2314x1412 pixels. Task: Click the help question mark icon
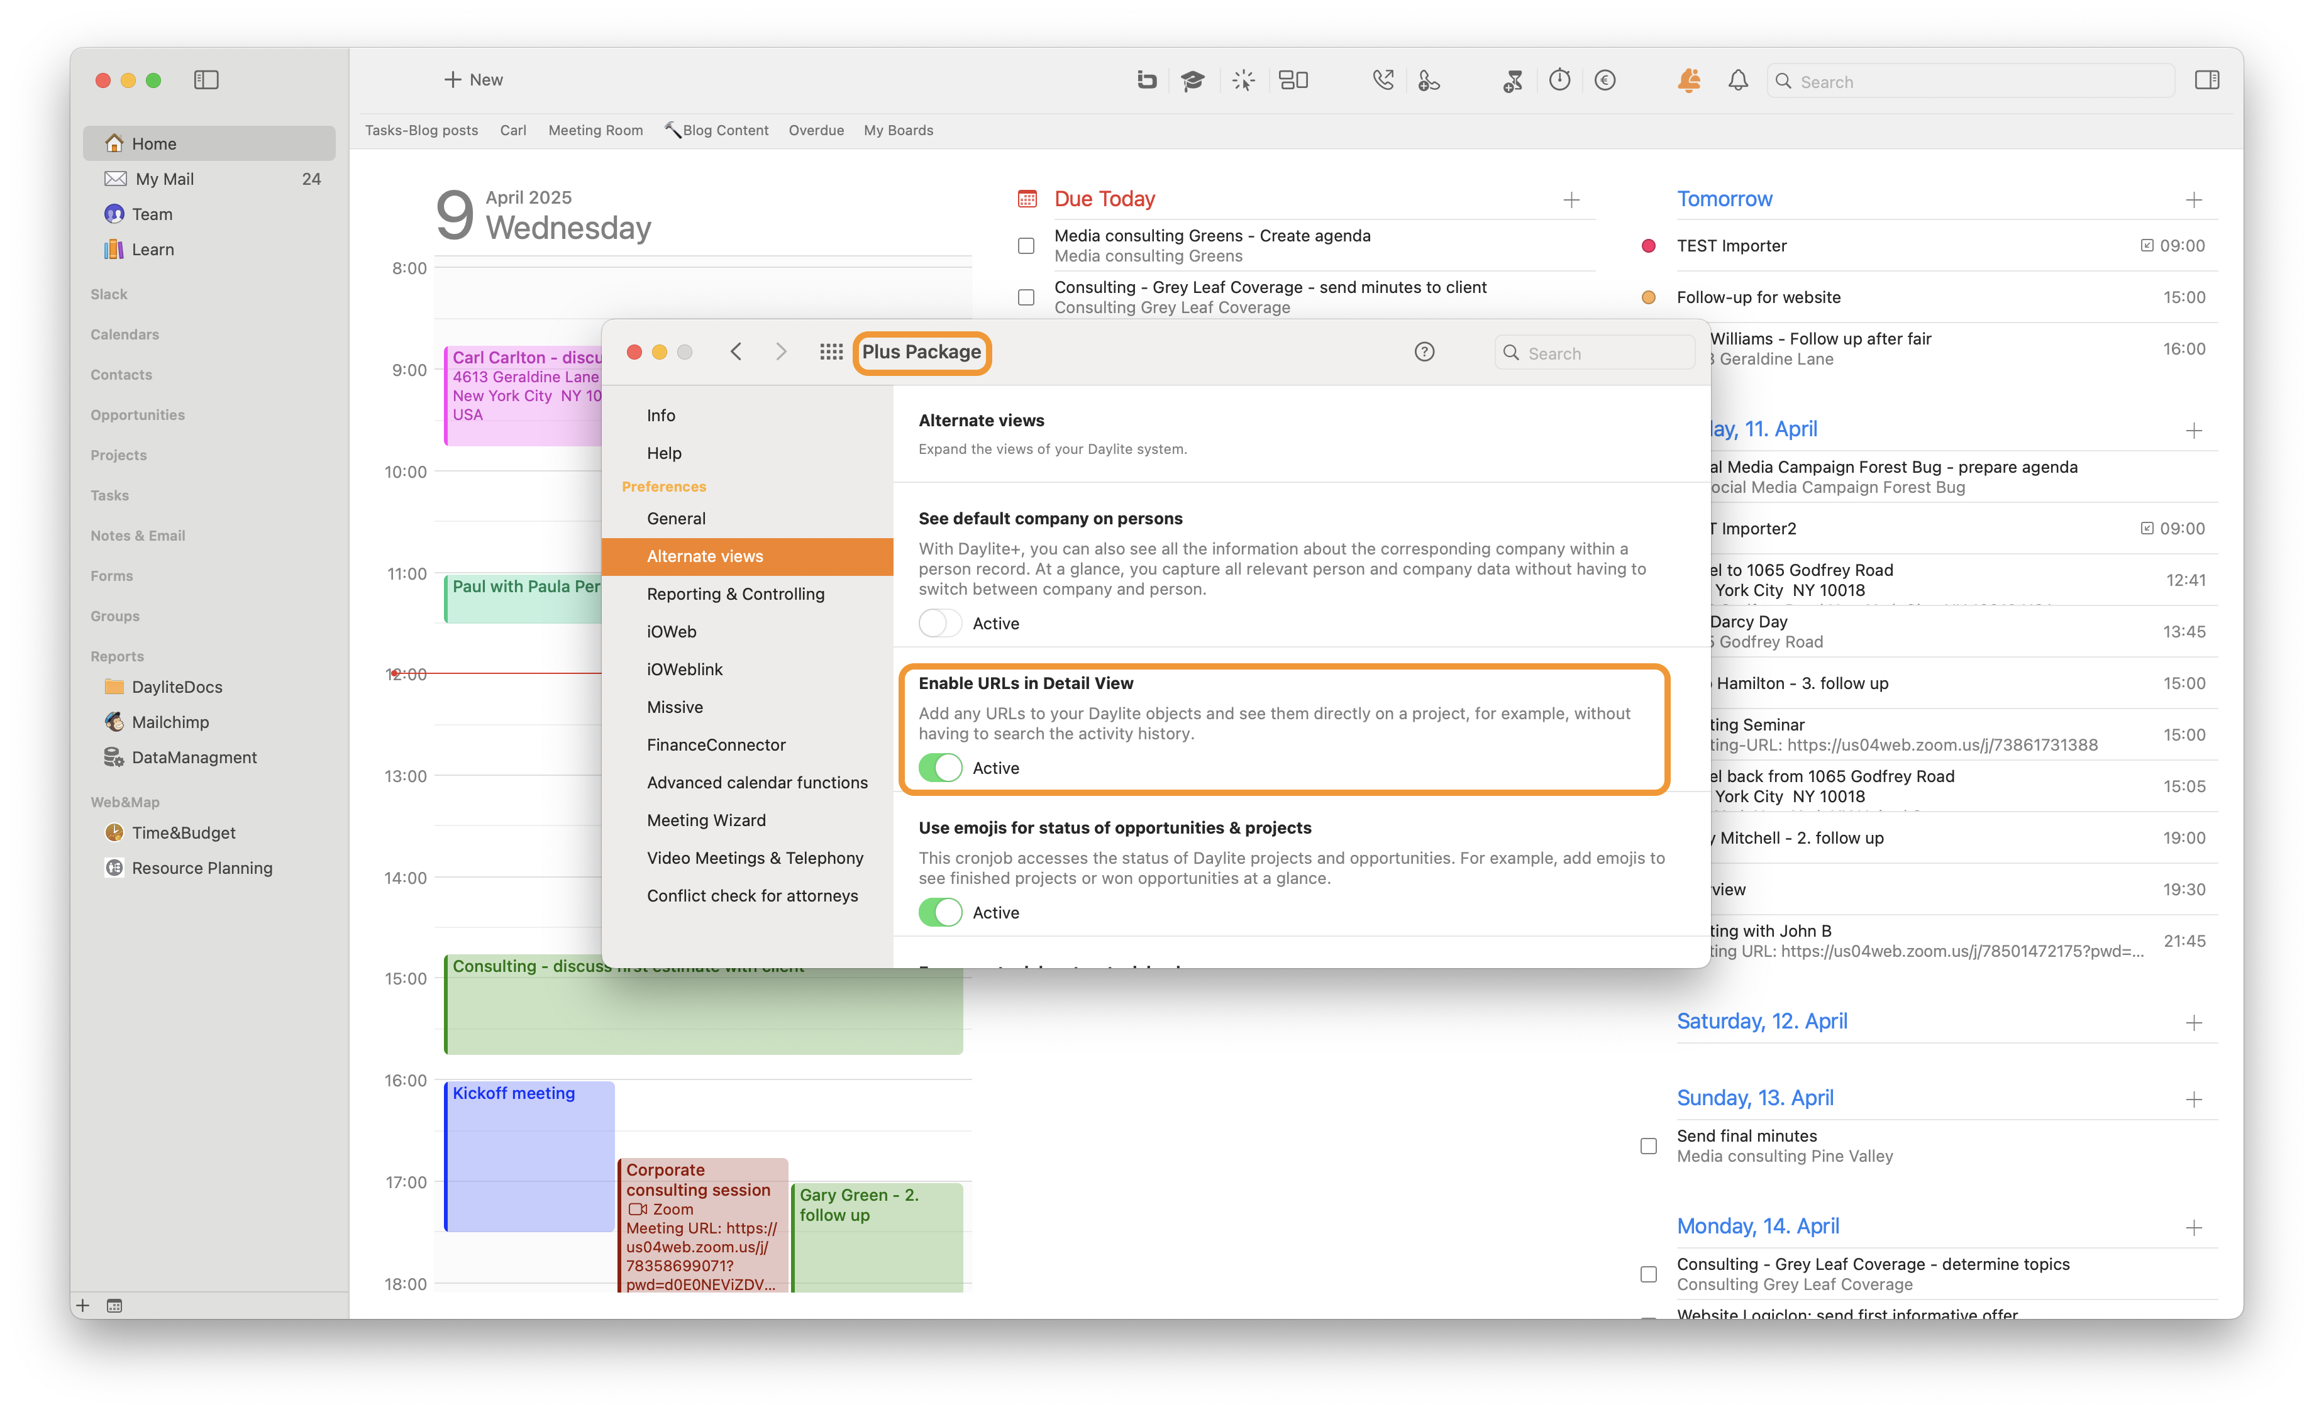pyautogui.click(x=1424, y=352)
